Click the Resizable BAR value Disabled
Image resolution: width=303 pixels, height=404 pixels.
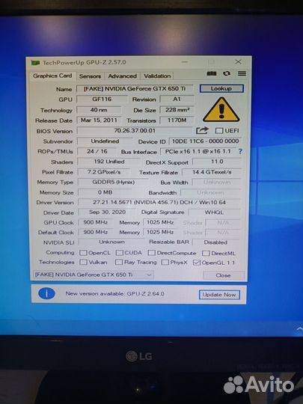pos(215,242)
